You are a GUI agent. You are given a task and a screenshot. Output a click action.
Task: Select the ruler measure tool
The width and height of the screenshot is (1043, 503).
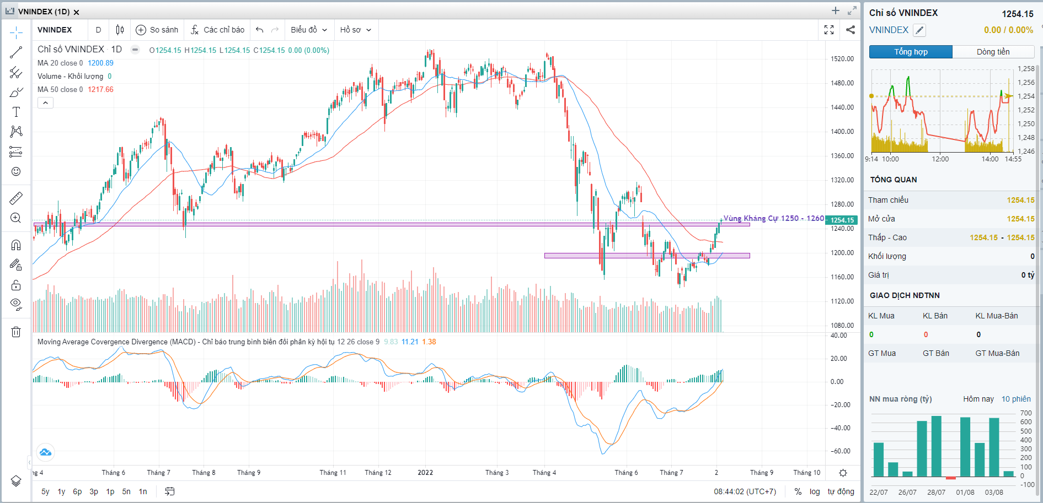click(x=16, y=198)
